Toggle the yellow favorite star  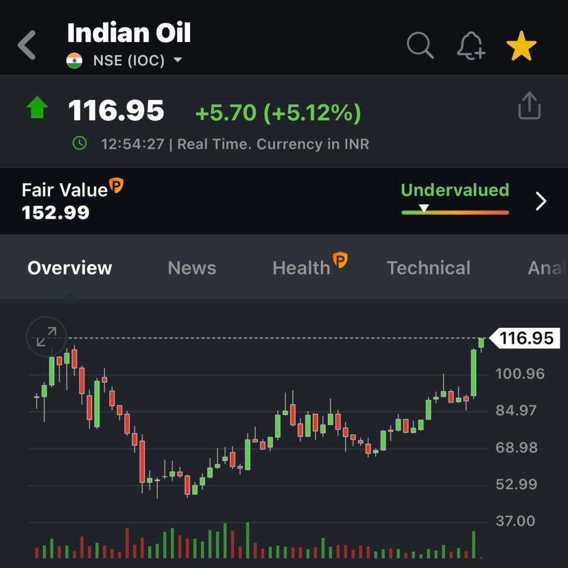[521, 45]
